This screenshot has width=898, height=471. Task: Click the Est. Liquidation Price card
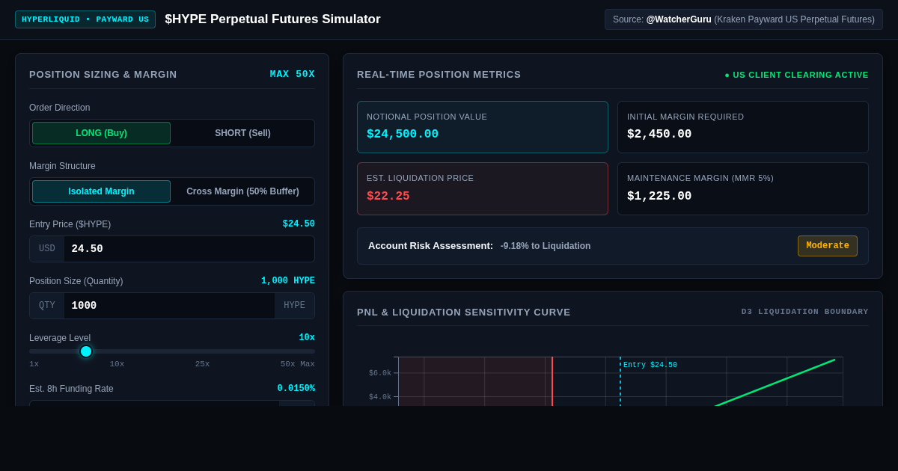click(483, 188)
